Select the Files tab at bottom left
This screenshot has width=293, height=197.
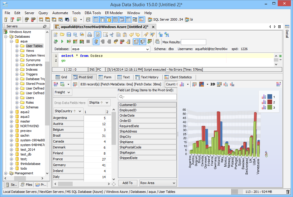pos(26,185)
